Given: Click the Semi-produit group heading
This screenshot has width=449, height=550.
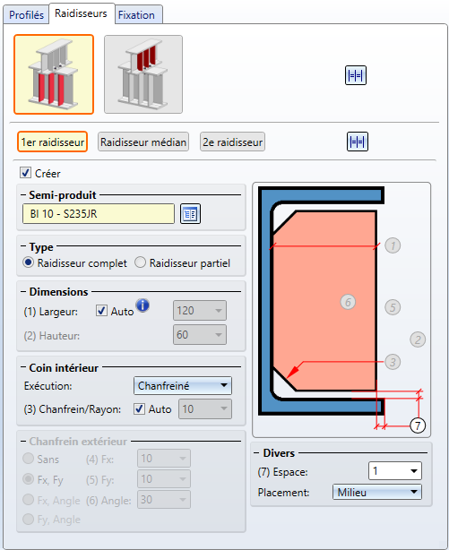Looking at the screenshot, I should (x=63, y=195).
